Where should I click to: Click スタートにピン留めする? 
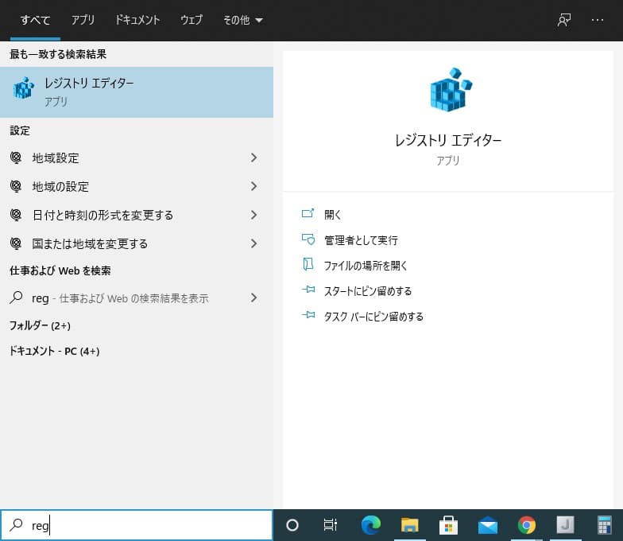click(368, 291)
